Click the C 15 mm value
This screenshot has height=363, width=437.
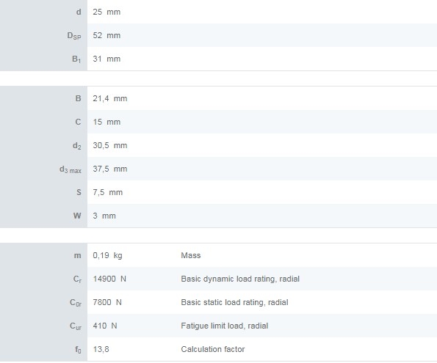106,122
